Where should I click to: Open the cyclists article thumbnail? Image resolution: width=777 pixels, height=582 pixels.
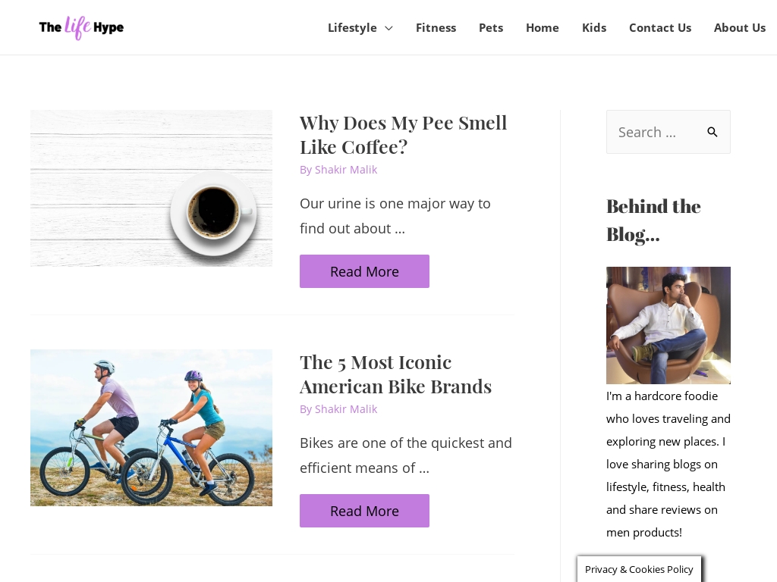151,427
